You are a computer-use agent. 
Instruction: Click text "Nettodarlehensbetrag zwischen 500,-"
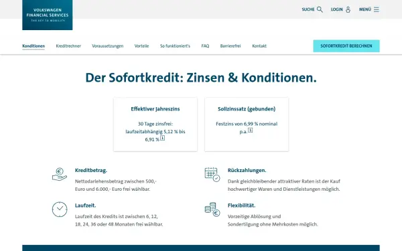[x=116, y=181]
